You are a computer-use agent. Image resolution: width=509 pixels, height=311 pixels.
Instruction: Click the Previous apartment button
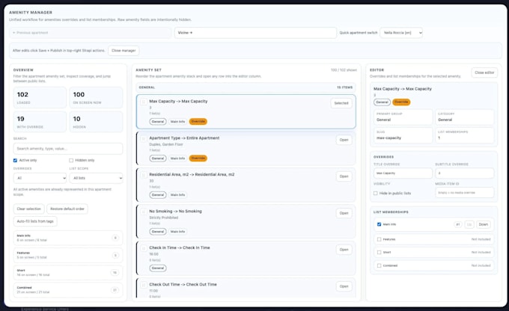(x=91, y=33)
